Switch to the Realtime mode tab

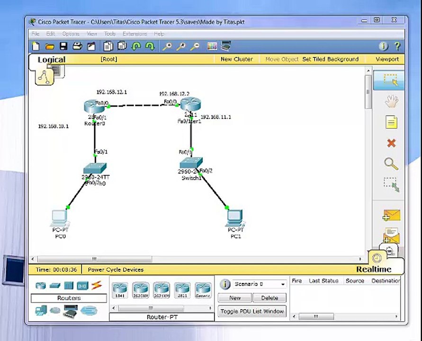click(374, 269)
